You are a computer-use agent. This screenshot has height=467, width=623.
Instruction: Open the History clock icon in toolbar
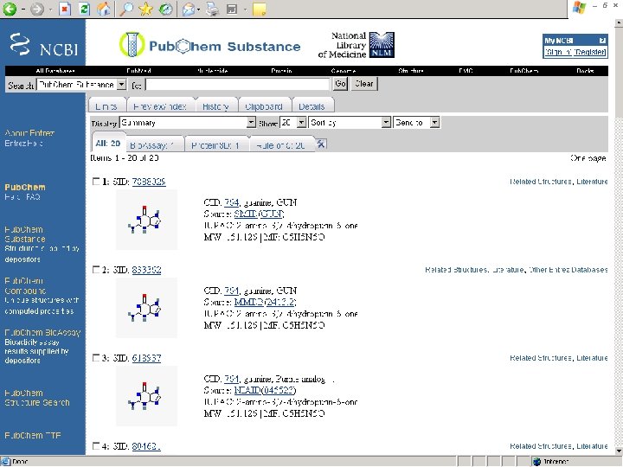[x=165, y=9]
